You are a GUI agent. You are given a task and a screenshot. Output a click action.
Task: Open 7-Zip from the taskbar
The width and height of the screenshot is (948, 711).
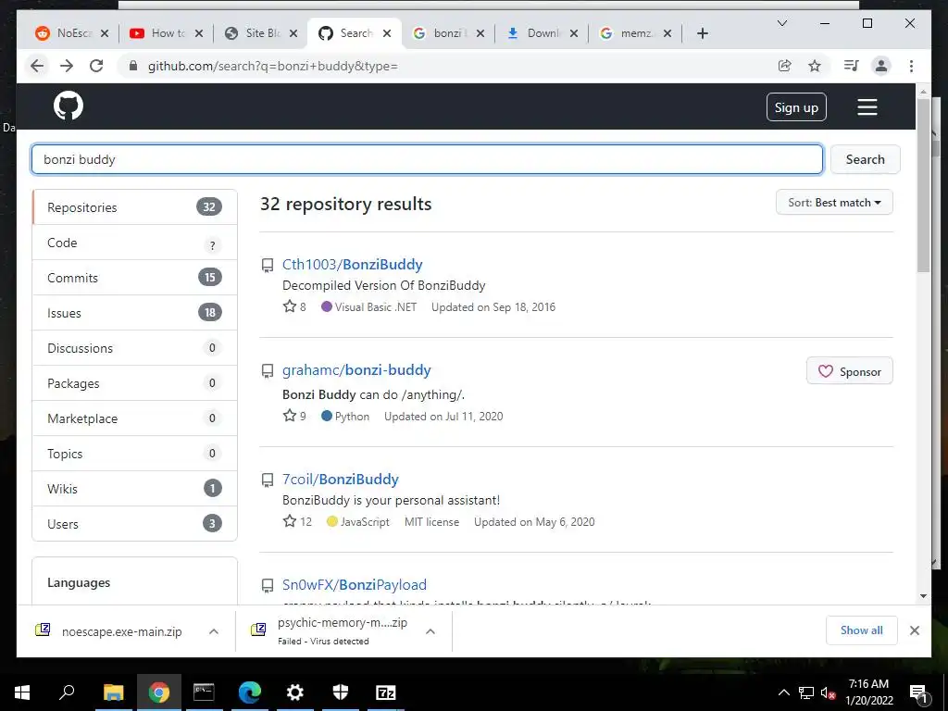point(386,692)
